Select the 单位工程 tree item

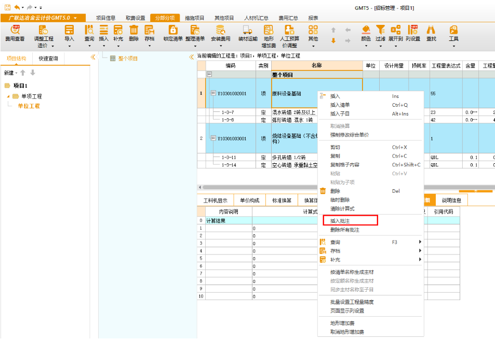coord(29,106)
